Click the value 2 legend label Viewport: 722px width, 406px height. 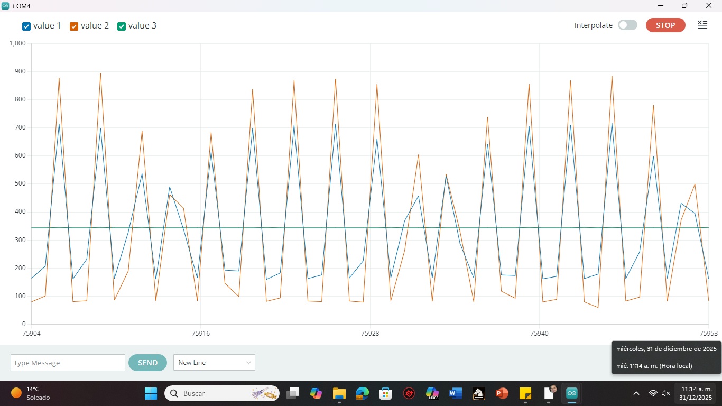point(95,25)
